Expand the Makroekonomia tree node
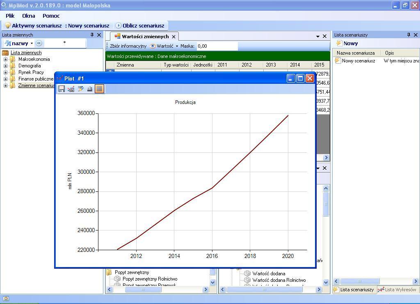 point(5,59)
